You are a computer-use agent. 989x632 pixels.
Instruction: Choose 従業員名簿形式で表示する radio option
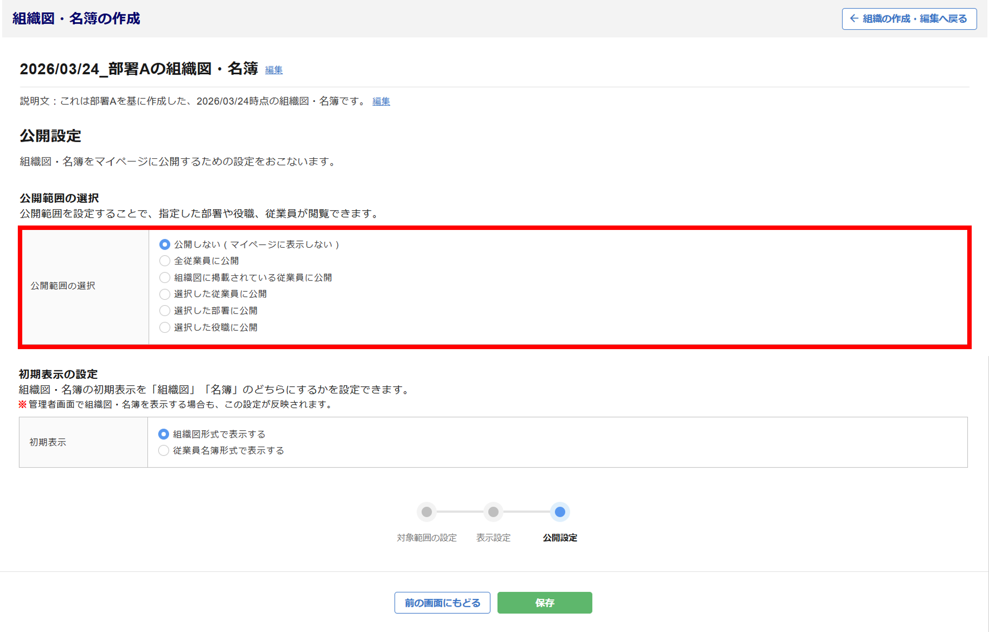(164, 451)
